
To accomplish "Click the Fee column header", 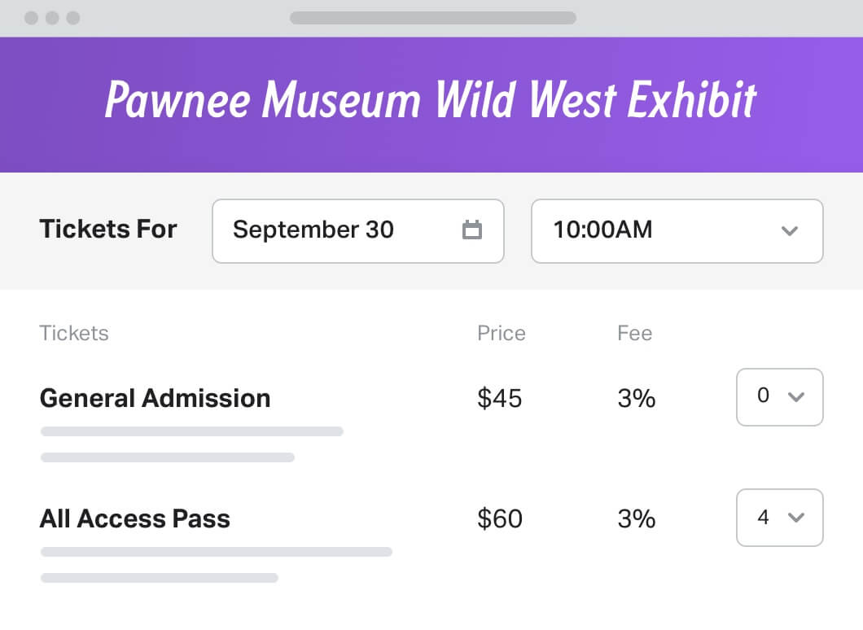I will (x=634, y=333).
